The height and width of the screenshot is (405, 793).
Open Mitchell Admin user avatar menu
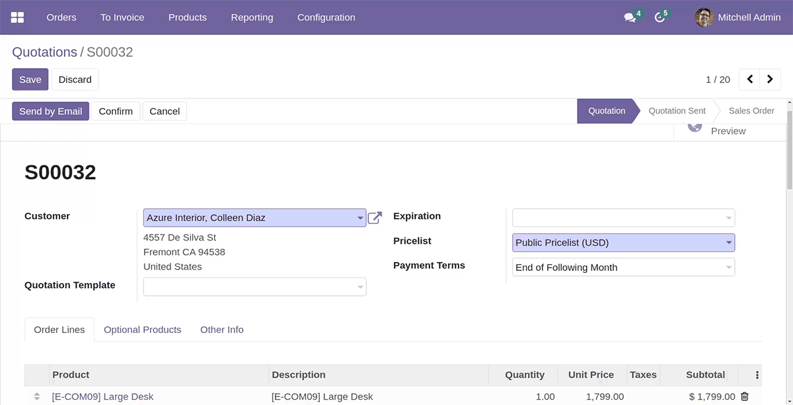click(704, 17)
